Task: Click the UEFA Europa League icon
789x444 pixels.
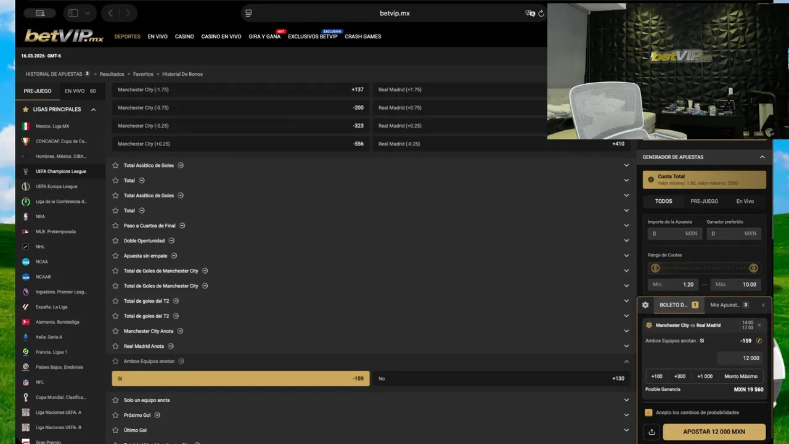Action: [25, 186]
